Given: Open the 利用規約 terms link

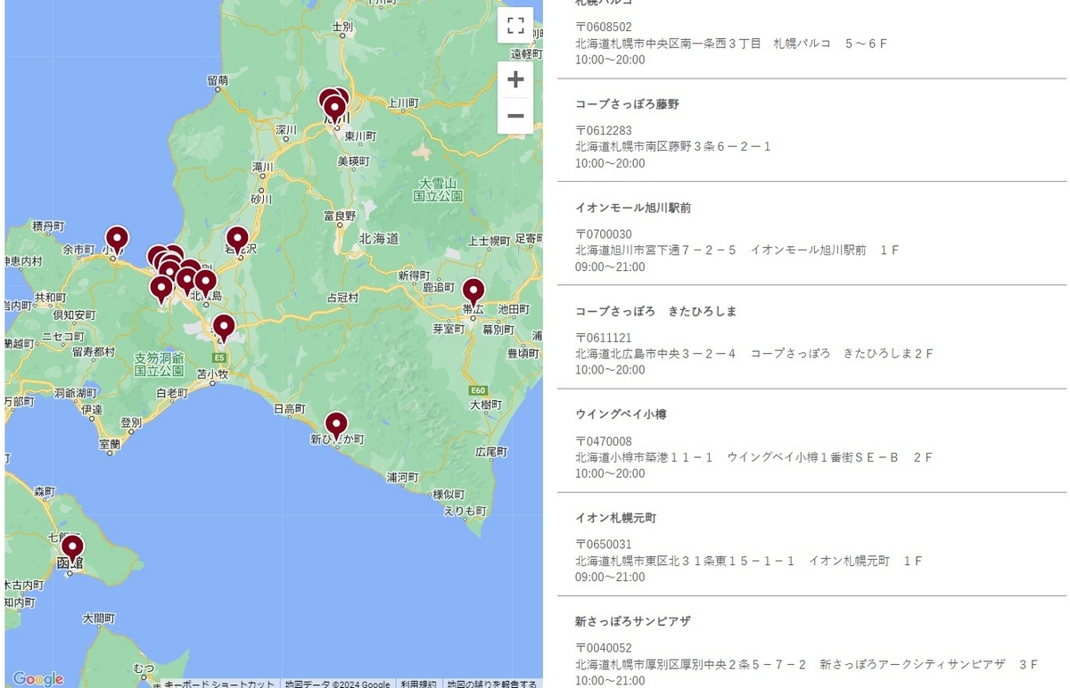Looking at the screenshot, I should (418, 684).
